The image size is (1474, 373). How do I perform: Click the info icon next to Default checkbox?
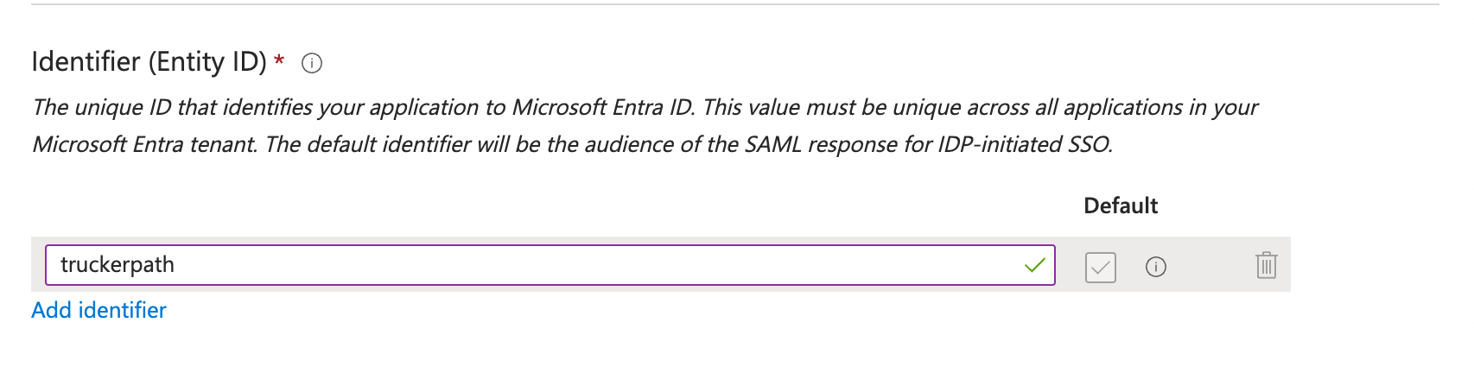pyautogui.click(x=1155, y=267)
